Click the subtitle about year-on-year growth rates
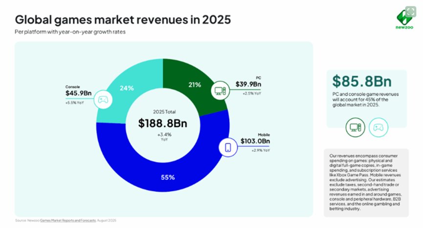 (x=71, y=32)
